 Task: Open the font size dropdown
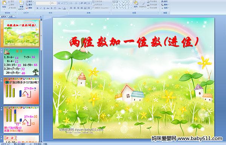click(56, 3)
